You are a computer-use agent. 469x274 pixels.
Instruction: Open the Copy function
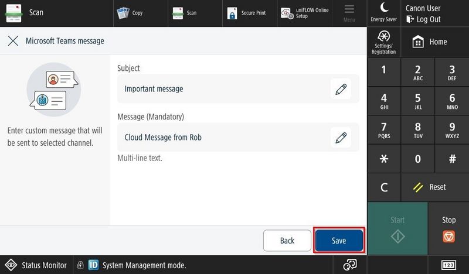point(130,13)
